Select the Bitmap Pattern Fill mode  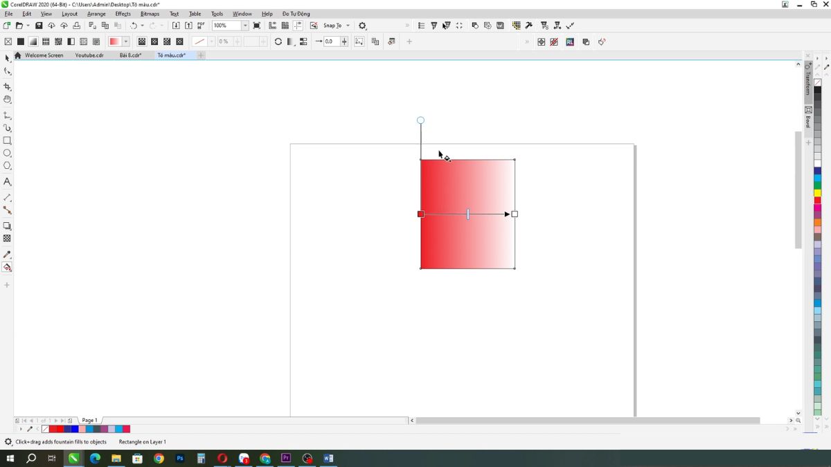[x=58, y=42]
